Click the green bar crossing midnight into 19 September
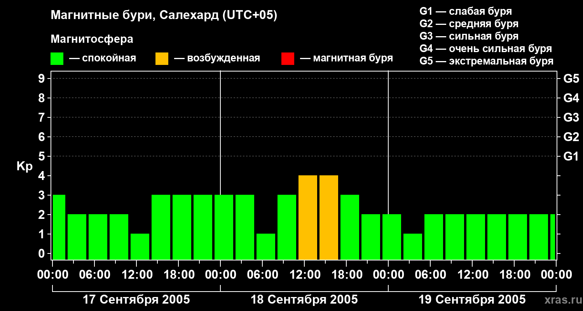Screen dimensions: 583x311 coord(392,237)
